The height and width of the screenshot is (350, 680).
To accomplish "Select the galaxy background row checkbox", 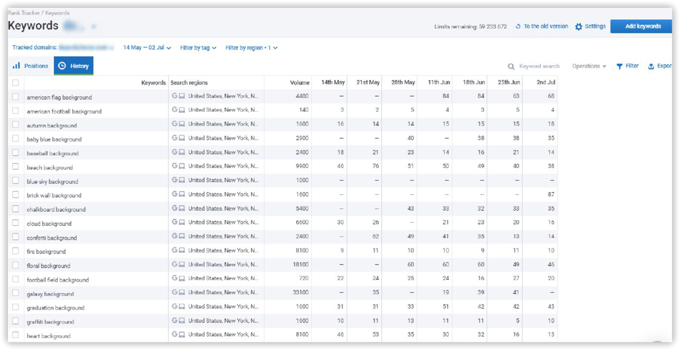I will click(15, 293).
